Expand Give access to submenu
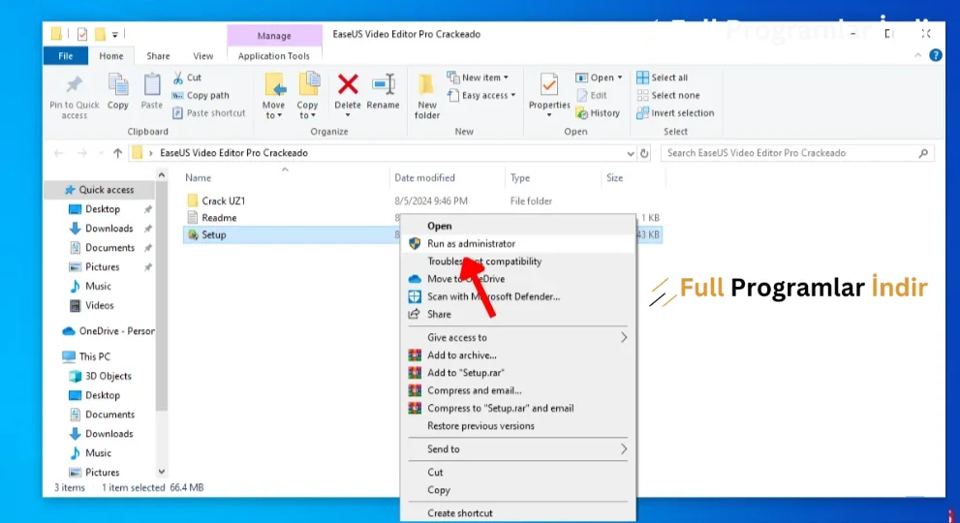Image resolution: width=960 pixels, height=523 pixels. click(x=518, y=337)
